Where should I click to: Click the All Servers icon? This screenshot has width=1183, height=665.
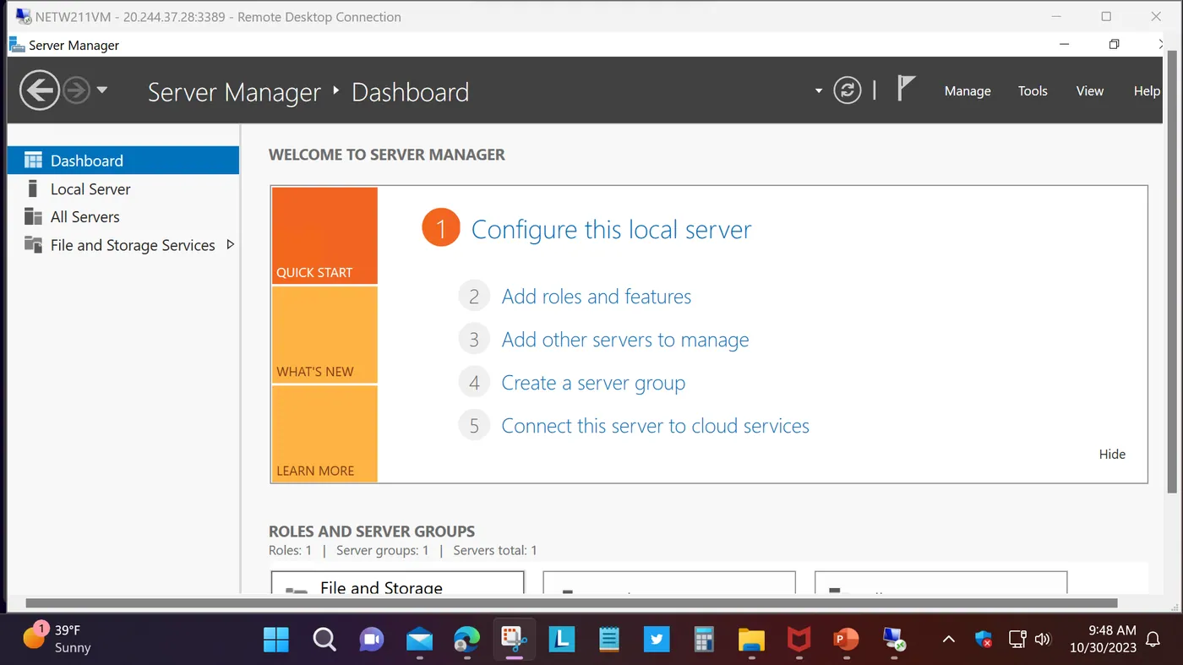click(33, 216)
